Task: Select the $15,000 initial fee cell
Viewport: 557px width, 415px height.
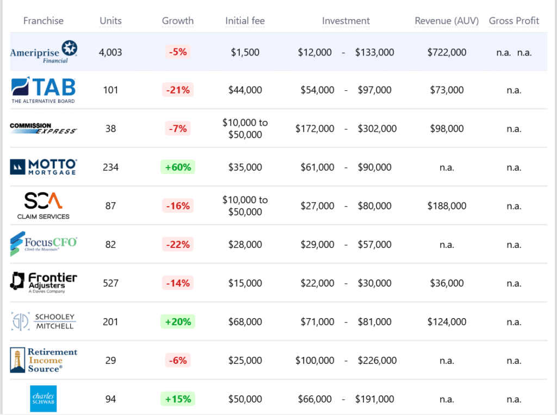Action: (x=245, y=283)
